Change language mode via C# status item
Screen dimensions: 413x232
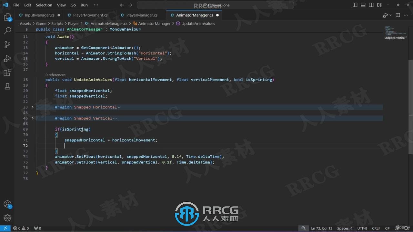(x=387, y=228)
